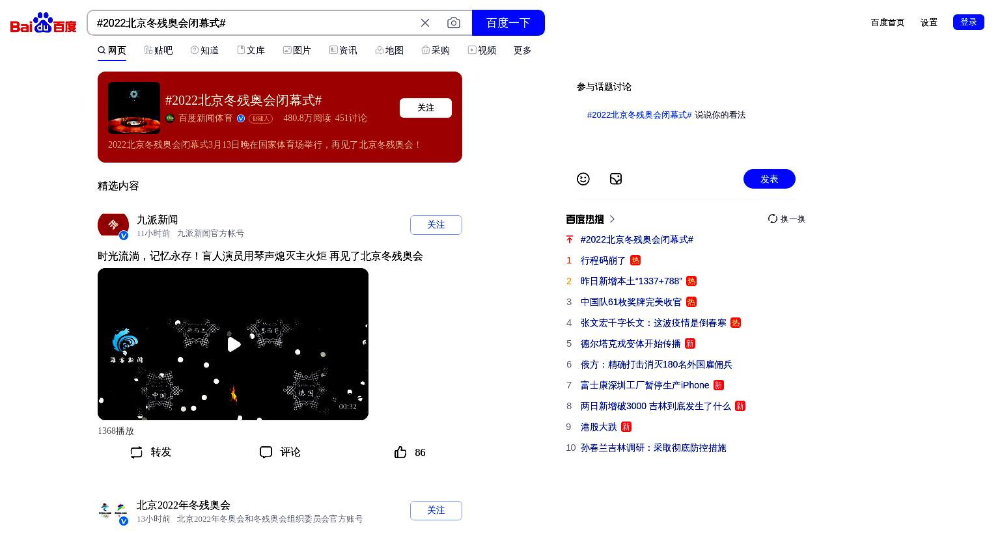Switch to the 知道 tab

(x=204, y=50)
